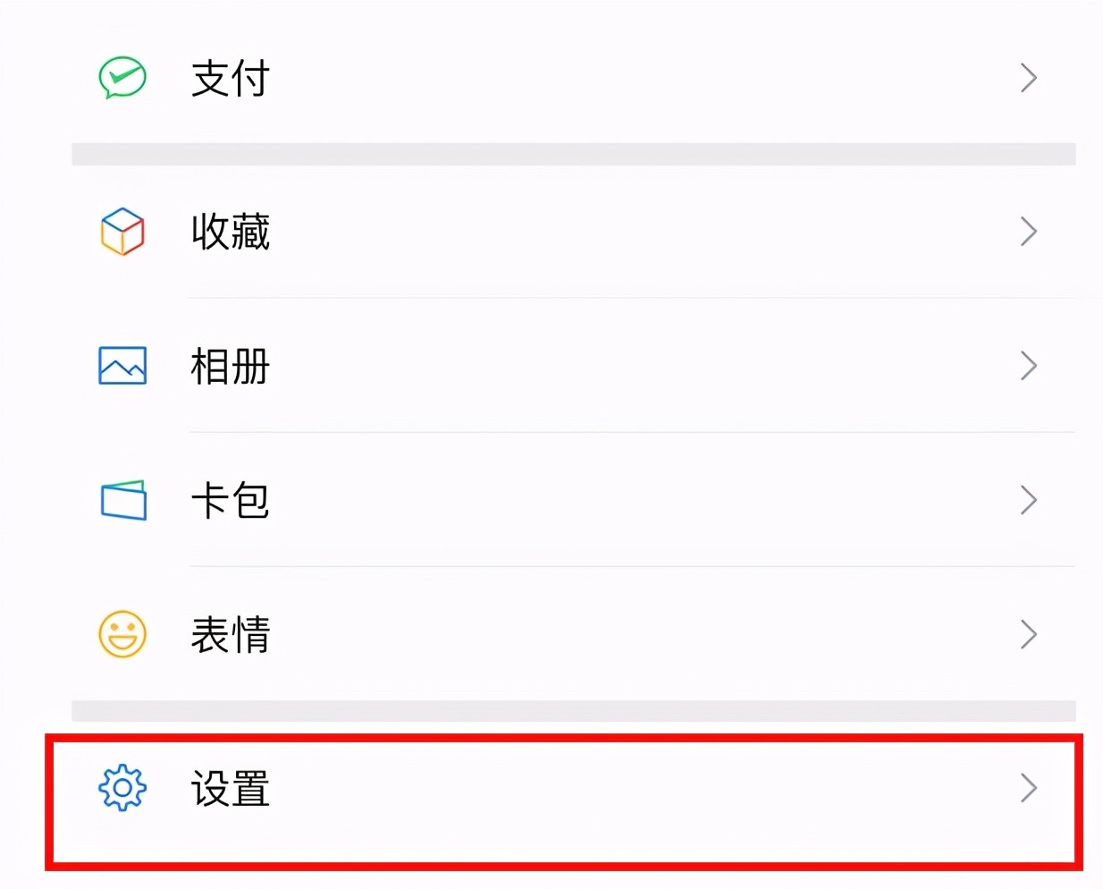Click the Card Package wallet icon
Screen dimensions: 1103x889
pos(122,501)
